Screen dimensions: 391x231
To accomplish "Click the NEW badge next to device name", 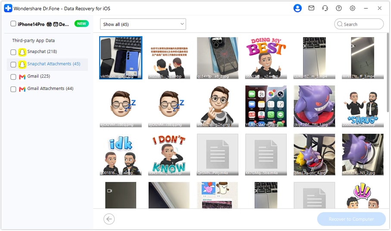I will pyautogui.click(x=81, y=24).
